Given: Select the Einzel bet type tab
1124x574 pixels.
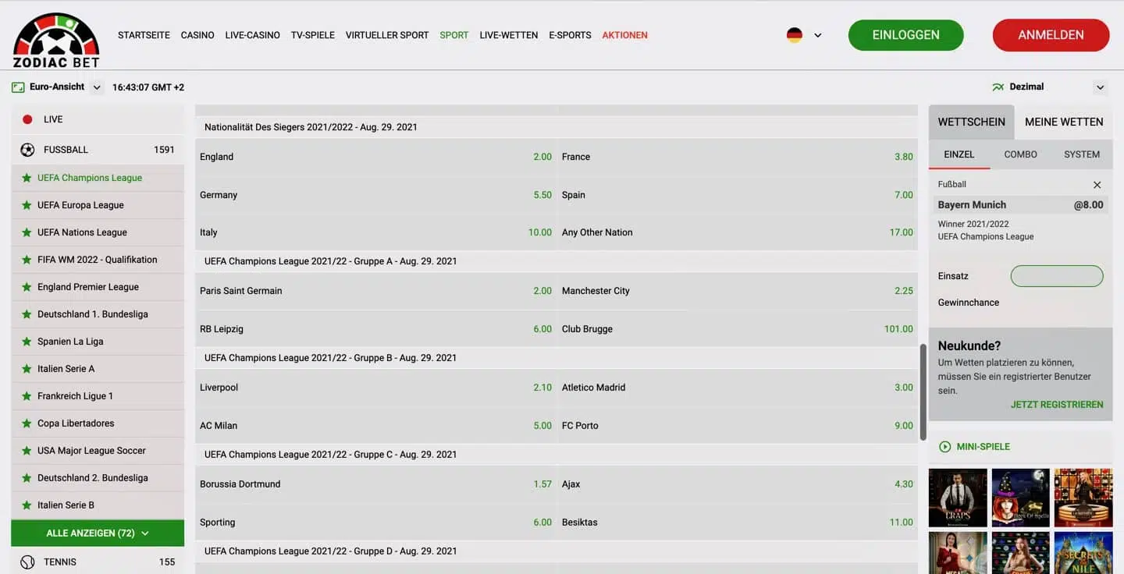Looking at the screenshot, I should 959,154.
